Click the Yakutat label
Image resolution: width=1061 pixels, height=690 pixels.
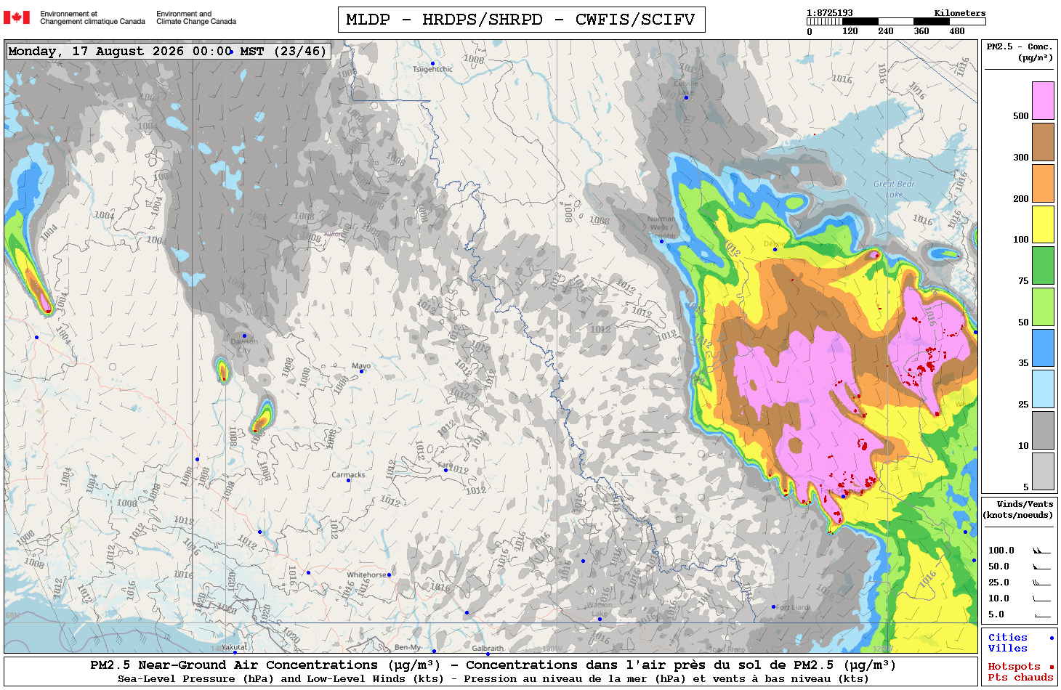click(x=234, y=647)
